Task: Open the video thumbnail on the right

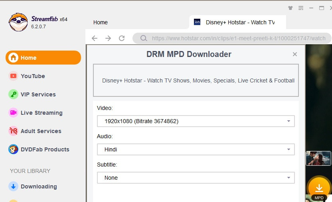Action: click(318, 158)
